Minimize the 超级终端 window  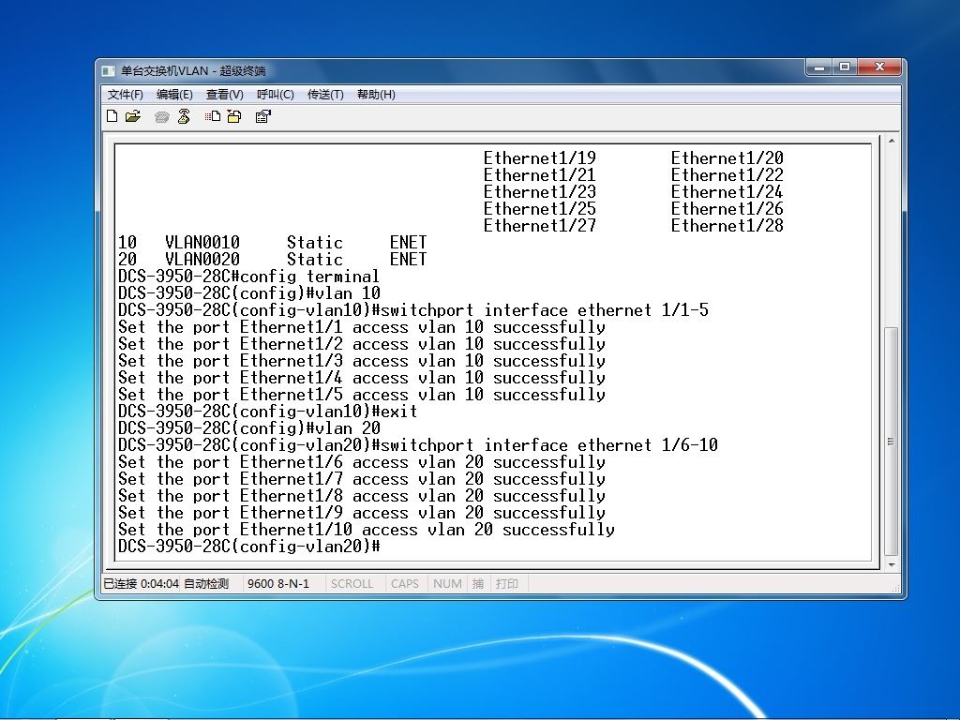click(x=819, y=67)
